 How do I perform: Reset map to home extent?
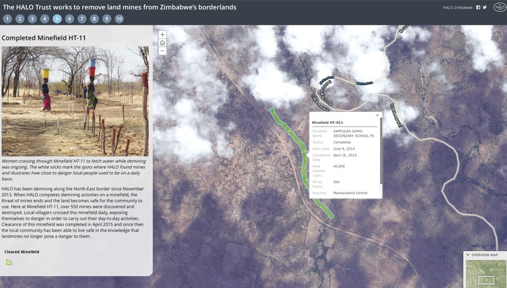[162, 43]
